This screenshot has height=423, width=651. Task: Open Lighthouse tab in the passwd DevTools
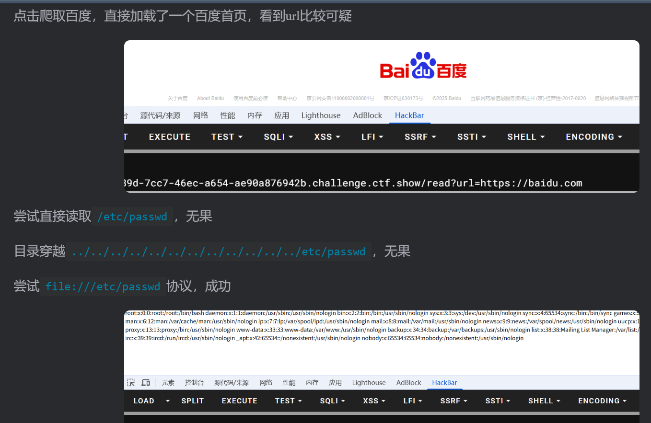(x=369, y=382)
